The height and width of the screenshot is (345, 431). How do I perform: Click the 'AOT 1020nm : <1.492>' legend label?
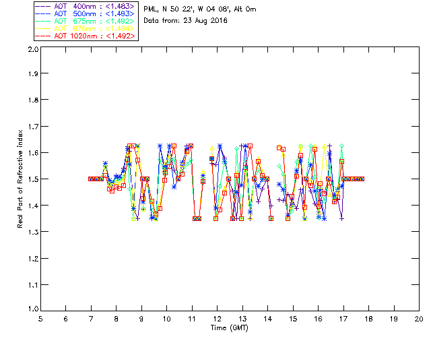point(94,36)
